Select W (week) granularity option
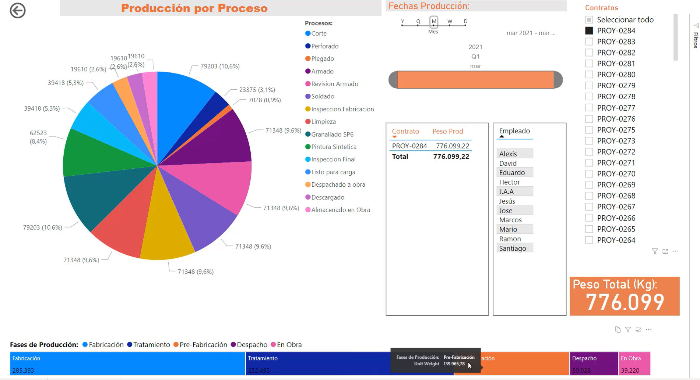The image size is (700, 380). point(449,22)
